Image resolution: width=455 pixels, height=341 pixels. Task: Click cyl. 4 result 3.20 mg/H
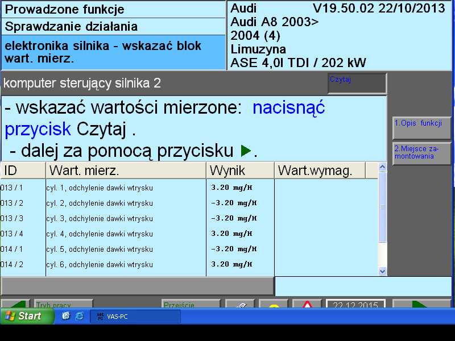click(231, 234)
